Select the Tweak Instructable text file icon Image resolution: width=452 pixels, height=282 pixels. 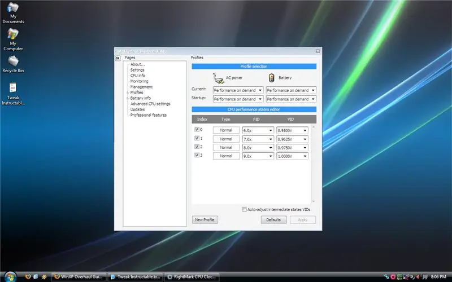pos(13,94)
